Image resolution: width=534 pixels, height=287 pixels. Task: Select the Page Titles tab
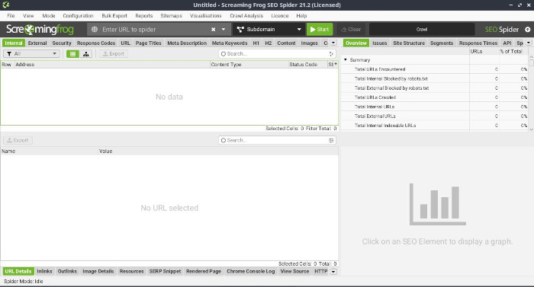click(x=148, y=43)
